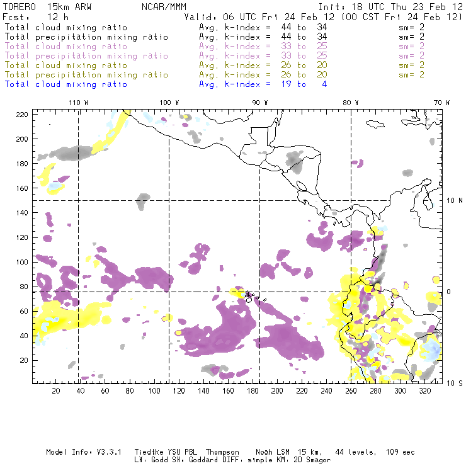Click the 'Tiedtke YSU PBL' model text
The image size is (466, 466).
(x=166, y=452)
